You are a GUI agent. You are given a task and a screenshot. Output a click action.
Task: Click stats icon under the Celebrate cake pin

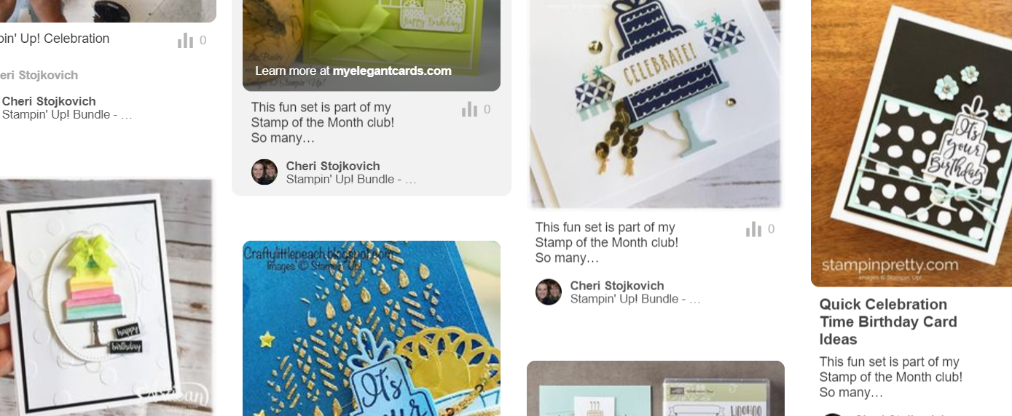pos(753,230)
